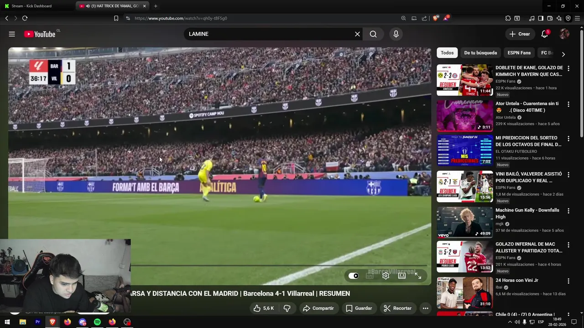Image resolution: width=584 pixels, height=328 pixels.
Task: Toggle the autoplay switch in the player
Action: [354, 276]
